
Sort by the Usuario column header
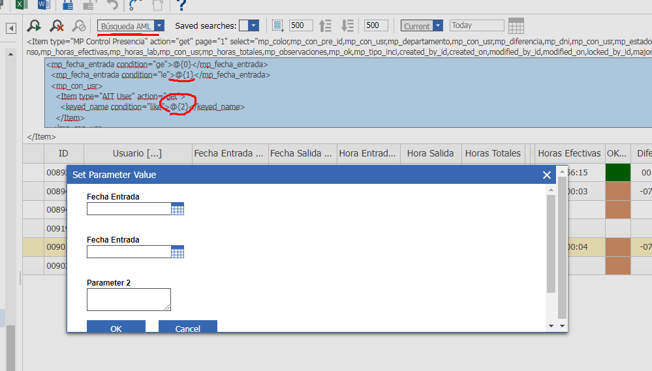point(138,153)
